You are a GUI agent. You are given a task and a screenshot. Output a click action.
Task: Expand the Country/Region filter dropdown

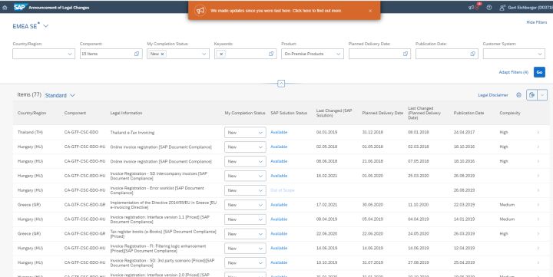(70, 54)
